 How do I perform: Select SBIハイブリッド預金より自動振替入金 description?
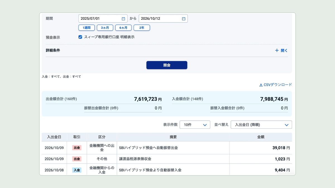[150, 170]
